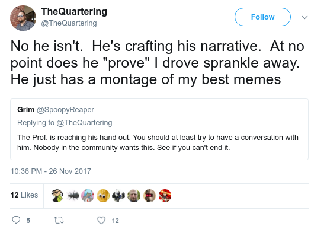Open the blue-haired cartoon liker avatar

(x=88, y=196)
